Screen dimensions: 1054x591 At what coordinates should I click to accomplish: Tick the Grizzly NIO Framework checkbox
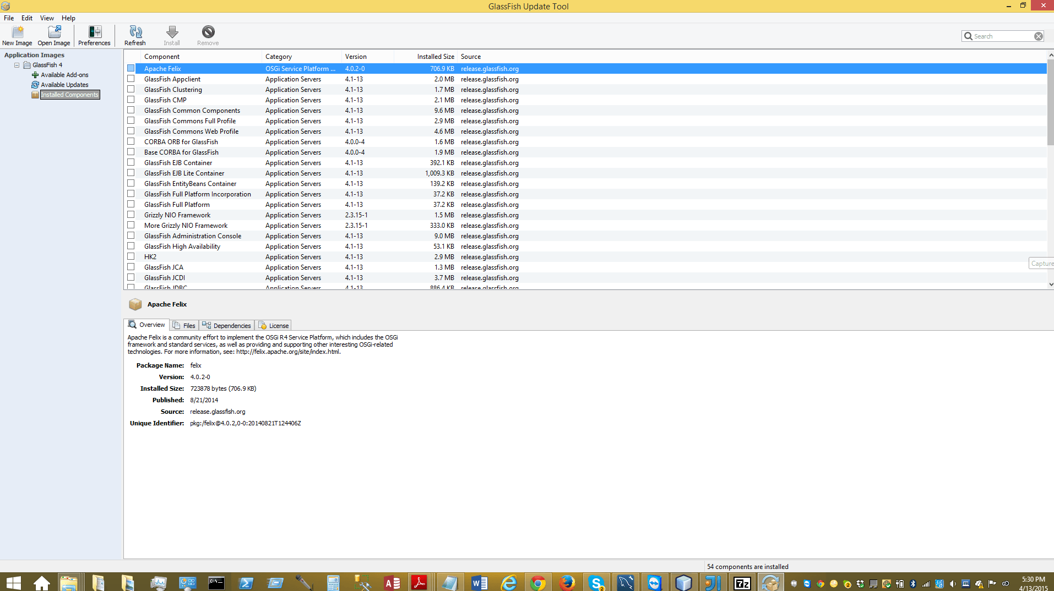pos(131,215)
